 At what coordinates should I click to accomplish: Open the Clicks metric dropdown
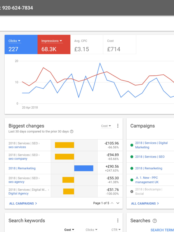[15, 41]
